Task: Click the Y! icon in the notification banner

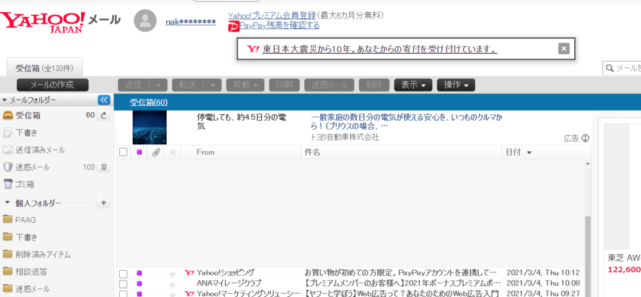Action: click(x=253, y=49)
